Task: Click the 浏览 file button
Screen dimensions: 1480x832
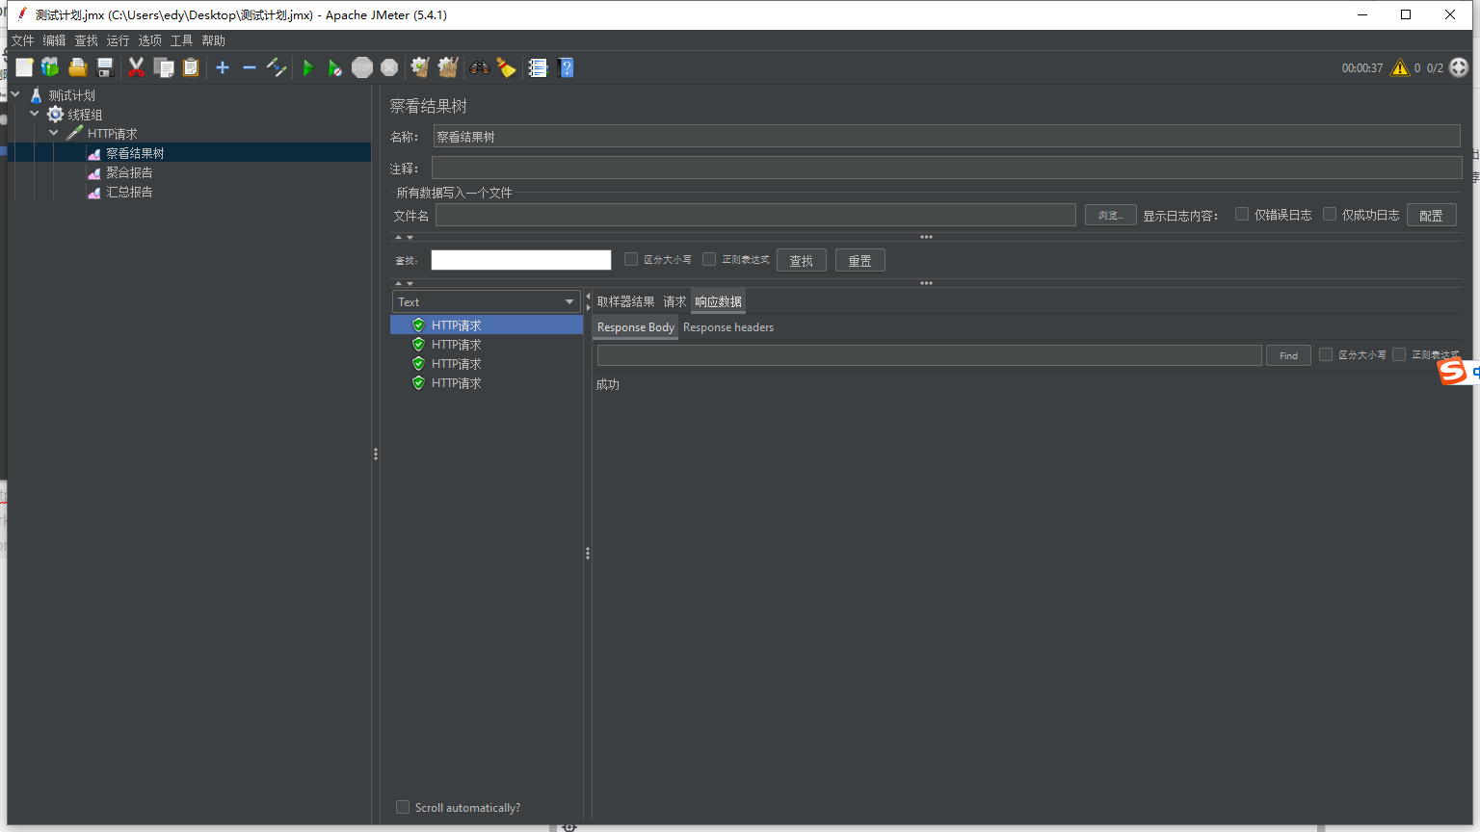Action: pos(1110,215)
